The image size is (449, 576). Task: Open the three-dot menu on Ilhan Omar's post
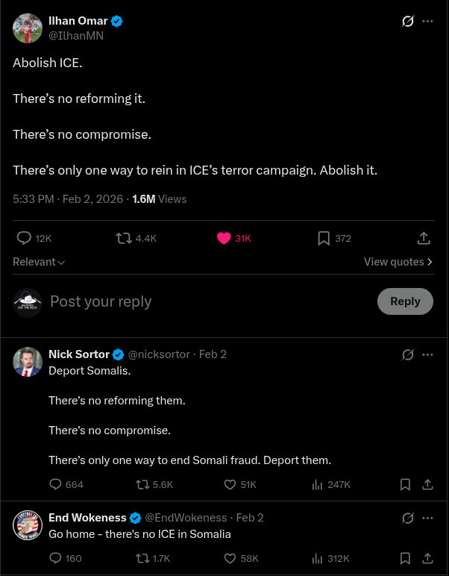tap(427, 21)
